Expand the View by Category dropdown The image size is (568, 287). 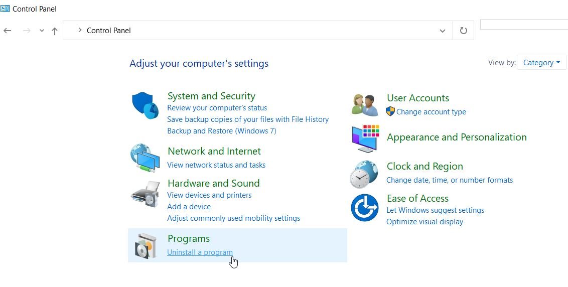541,63
